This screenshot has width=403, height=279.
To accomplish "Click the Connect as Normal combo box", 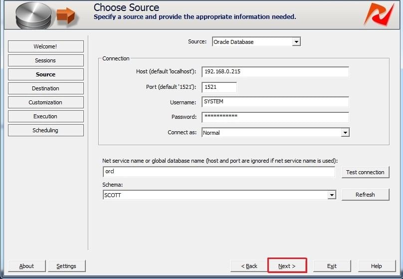I will (x=275, y=133).
